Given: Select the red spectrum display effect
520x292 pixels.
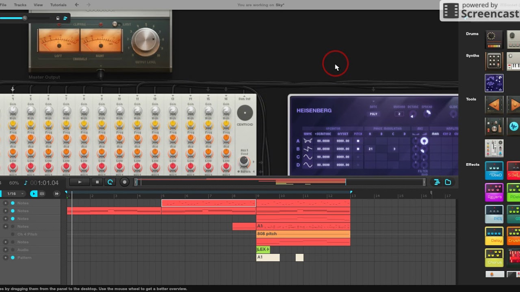Looking at the screenshot, I should coord(513,258).
